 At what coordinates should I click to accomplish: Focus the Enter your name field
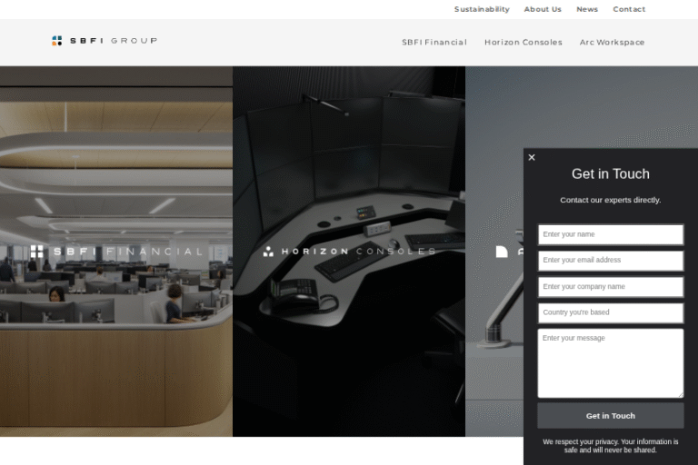(x=610, y=234)
